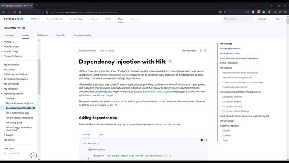Close the Dependency injection tab

point(31,6)
